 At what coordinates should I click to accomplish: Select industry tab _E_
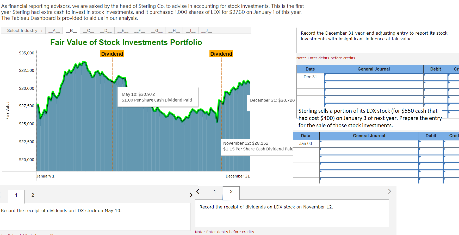tap(123, 31)
